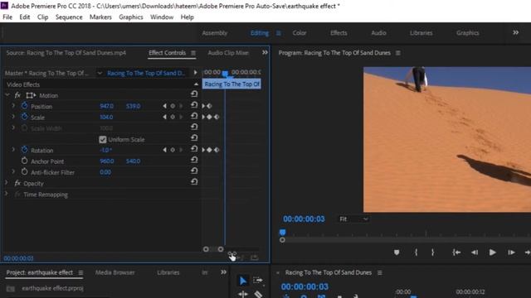Reset the Uniform Scale setting
This screenshot has height=298, width=531.
(x=194, y=138)
